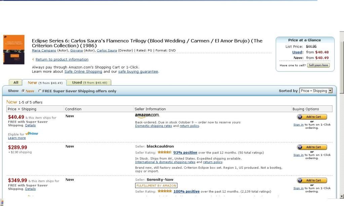Click the List Price $44.95 value
This screenshot has height=206, width=344.
point(311,46)
